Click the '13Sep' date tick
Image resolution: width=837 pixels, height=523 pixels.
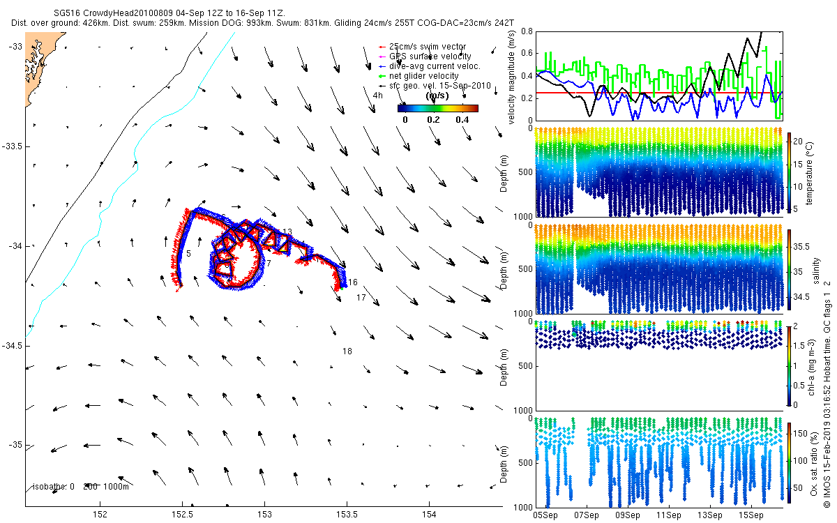pyautogui.click(x=710, y=515)
